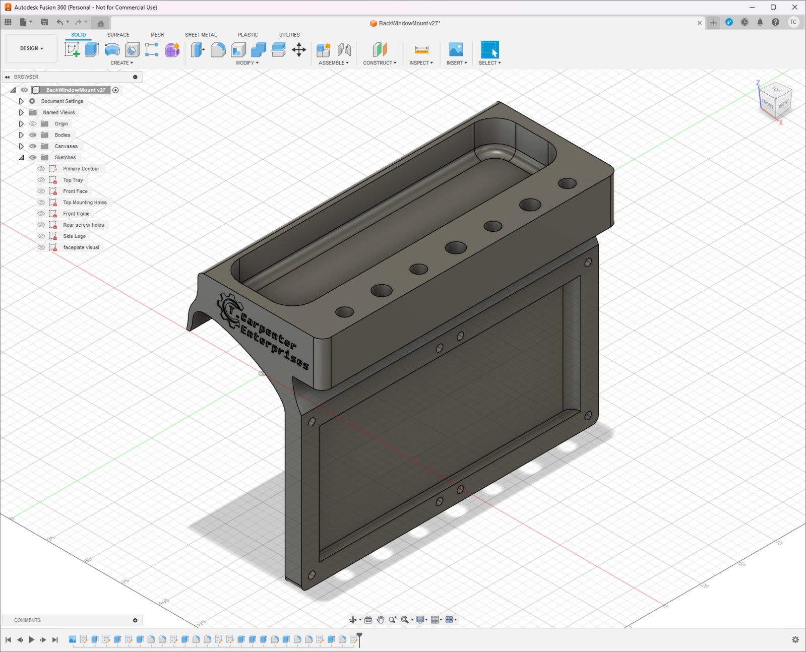
Task: Select the Fillet tool
Action: pos(218,49)
